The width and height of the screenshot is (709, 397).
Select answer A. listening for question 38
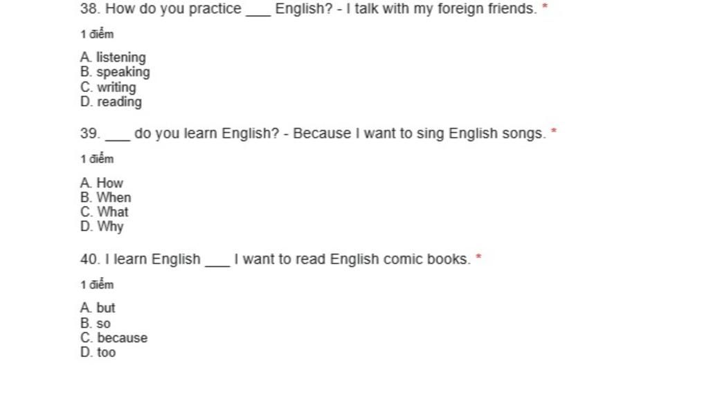pyautogui.click(x=113, y=57)
